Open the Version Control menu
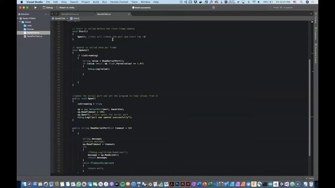Viewport: 335px width, 188px height. coord(119,2)
